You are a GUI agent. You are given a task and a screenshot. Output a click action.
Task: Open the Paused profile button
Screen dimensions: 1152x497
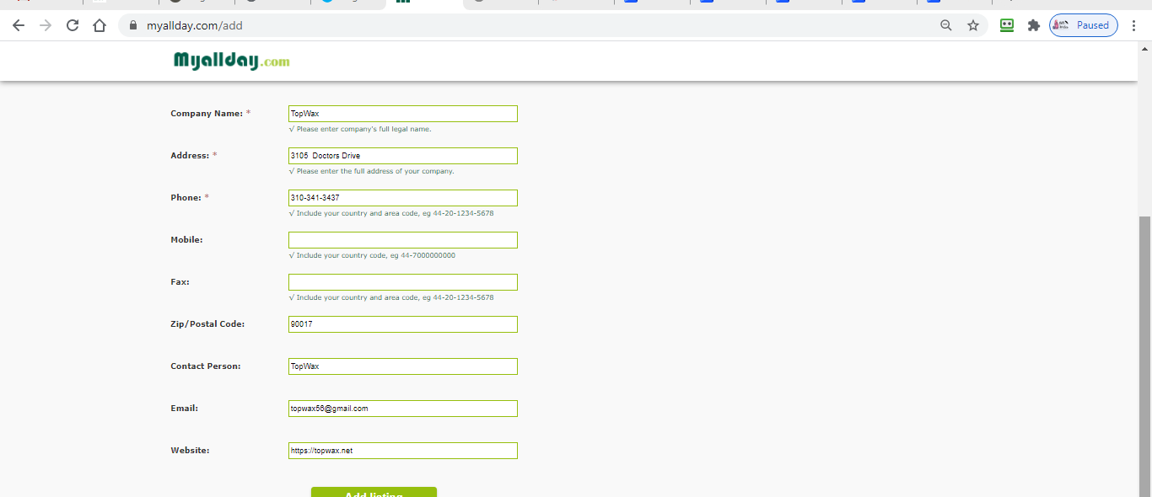[1084, 25]
